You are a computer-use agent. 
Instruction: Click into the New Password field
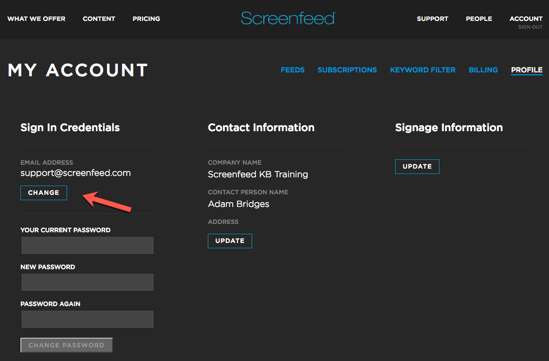(x=88, y=282)
